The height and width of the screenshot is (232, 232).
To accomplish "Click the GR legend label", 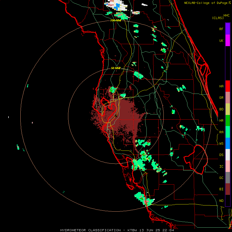I will coord(221,98).
